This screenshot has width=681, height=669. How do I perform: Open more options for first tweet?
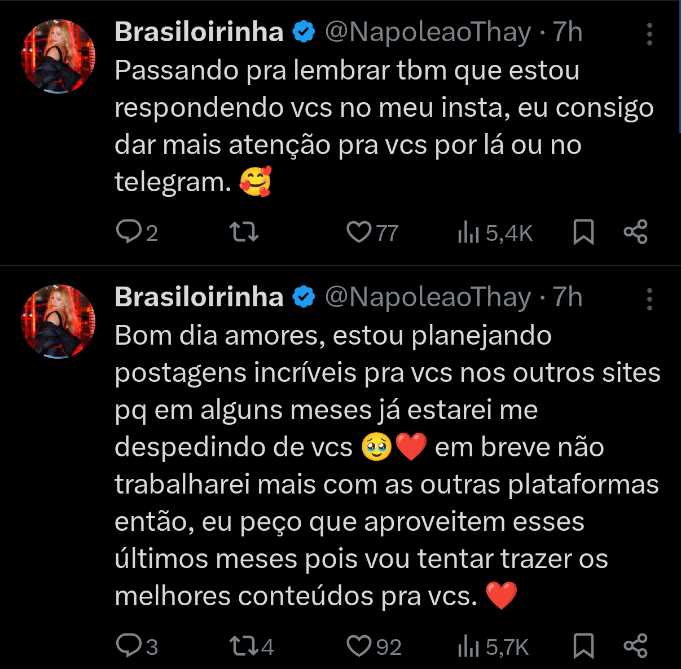click(649, 34)
